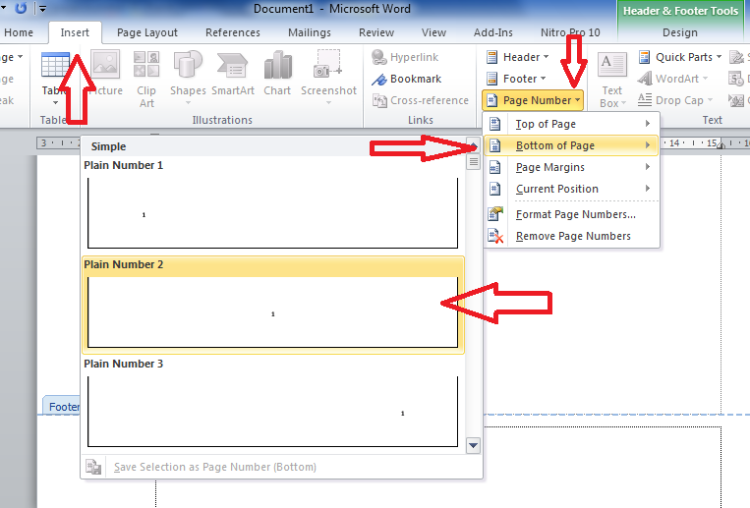The height and width of the screenshot is (508, 750).
Task: Select the Plain Number 3 thumbnail
Action: pos(272,412)
